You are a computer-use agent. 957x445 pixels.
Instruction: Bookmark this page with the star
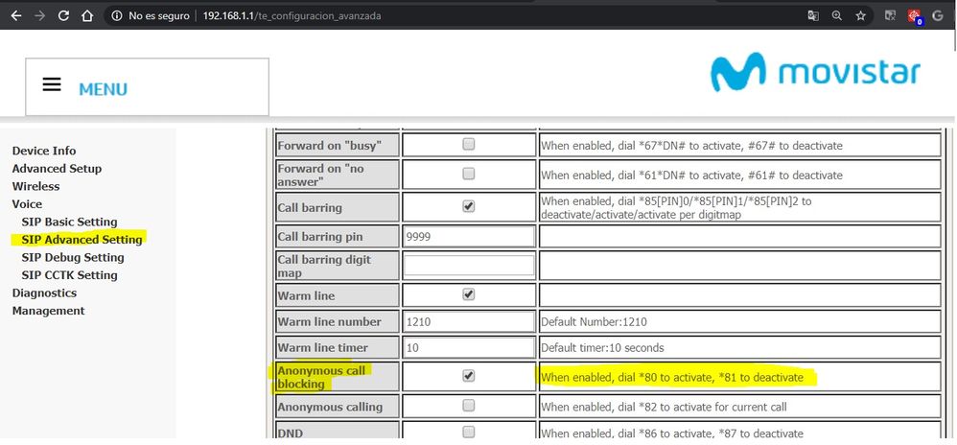pos(861,16)
